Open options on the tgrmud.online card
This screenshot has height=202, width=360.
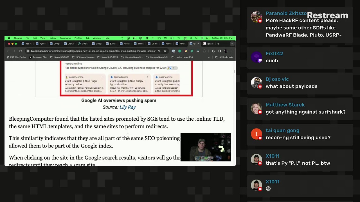(147, 77)
